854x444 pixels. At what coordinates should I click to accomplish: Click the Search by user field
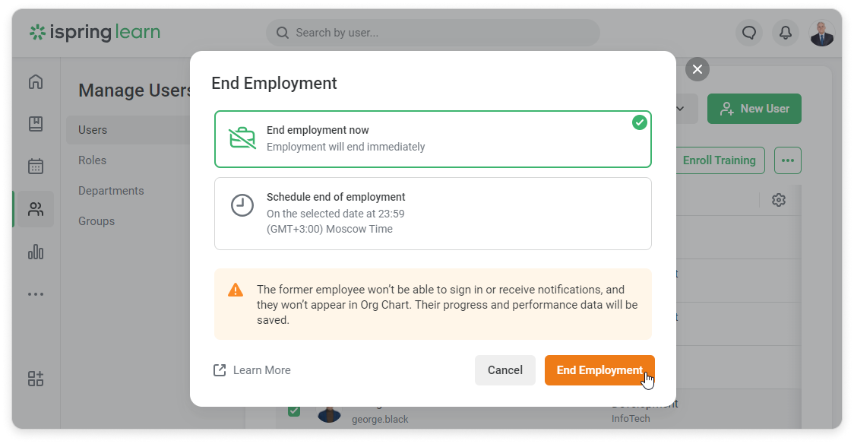433,33
